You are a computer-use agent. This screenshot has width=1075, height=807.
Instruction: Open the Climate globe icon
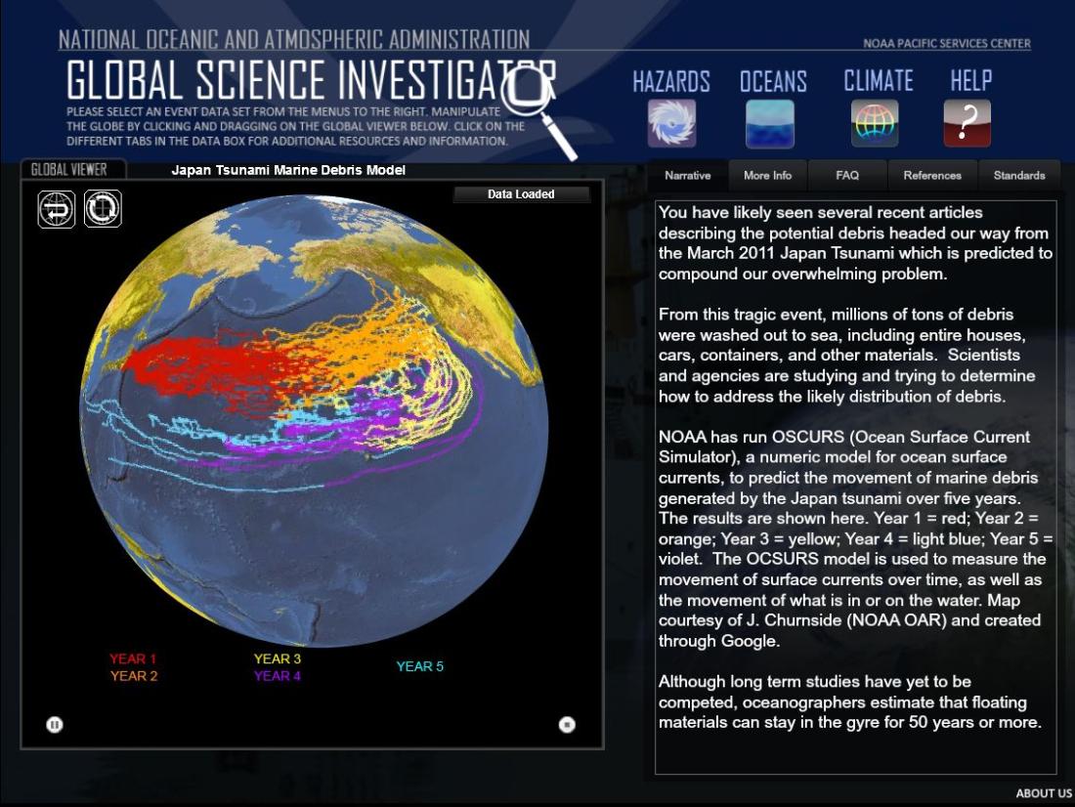pyautogui.click(x=875, y=123)
